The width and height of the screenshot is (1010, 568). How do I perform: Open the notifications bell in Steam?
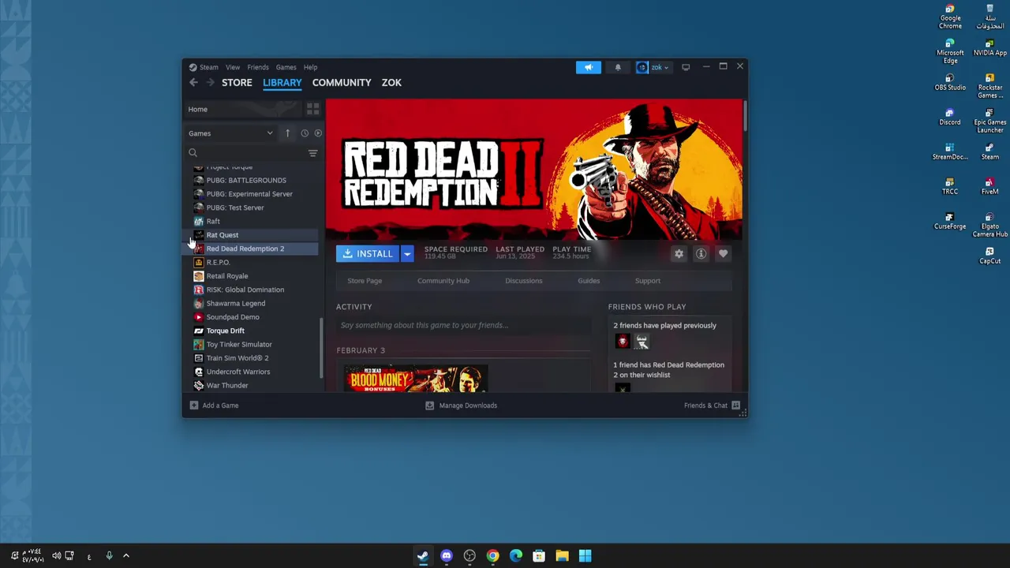pos(618,67)
